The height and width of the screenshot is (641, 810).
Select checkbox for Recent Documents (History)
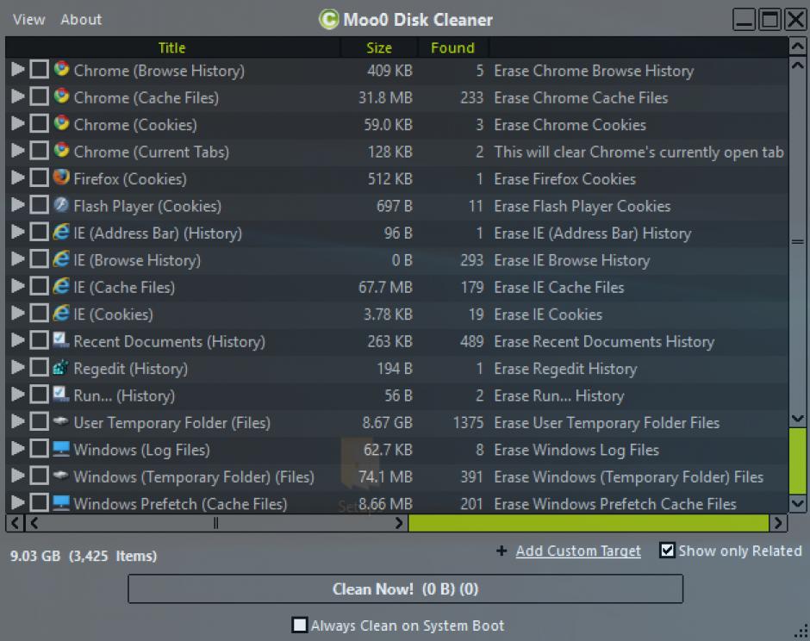(x=40, y=340)
